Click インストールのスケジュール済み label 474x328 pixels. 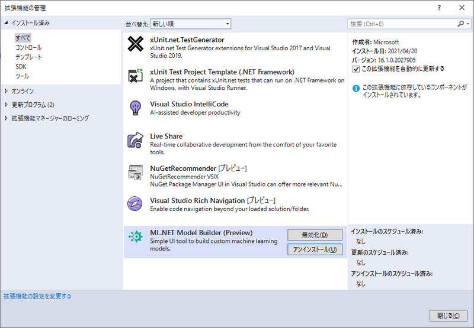387,232
